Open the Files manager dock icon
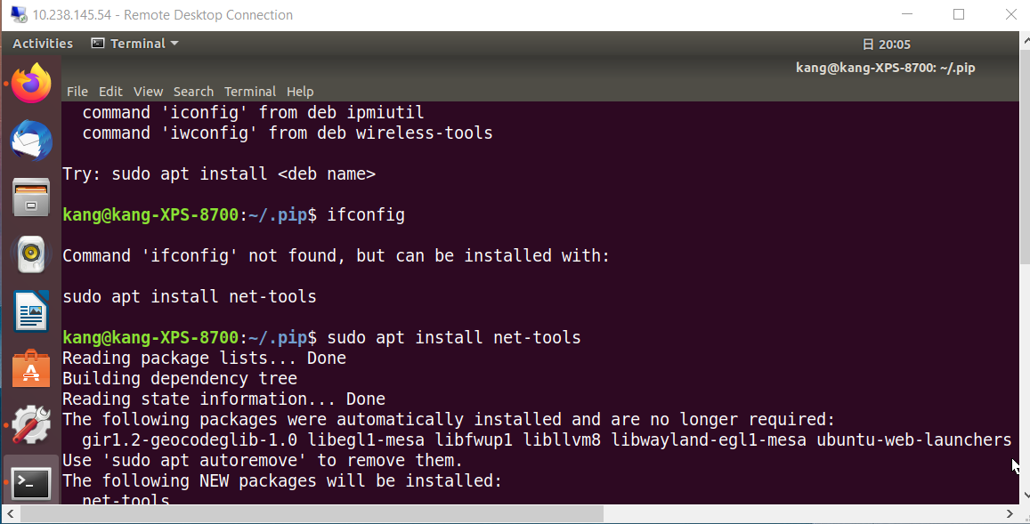The width and height of the screenshot is (1030, 524). 31,198
